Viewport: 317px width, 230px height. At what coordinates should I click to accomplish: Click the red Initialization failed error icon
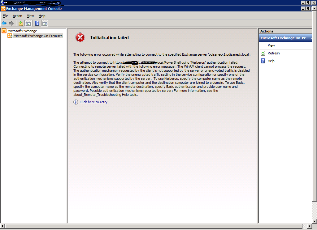pyautogui.click(x=80, y=37)
